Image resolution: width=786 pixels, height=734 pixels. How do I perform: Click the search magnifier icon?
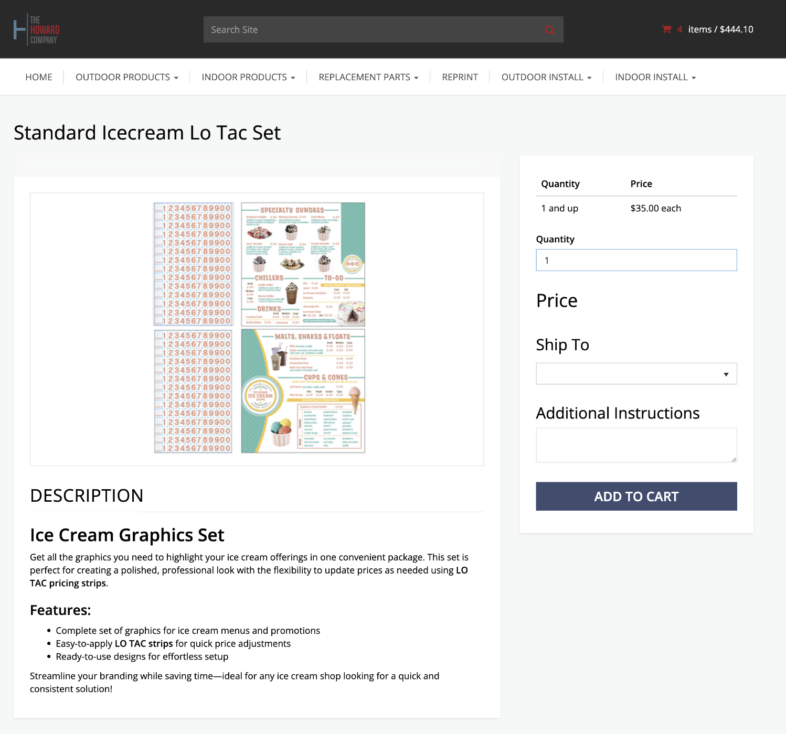(x=549, y=30)
